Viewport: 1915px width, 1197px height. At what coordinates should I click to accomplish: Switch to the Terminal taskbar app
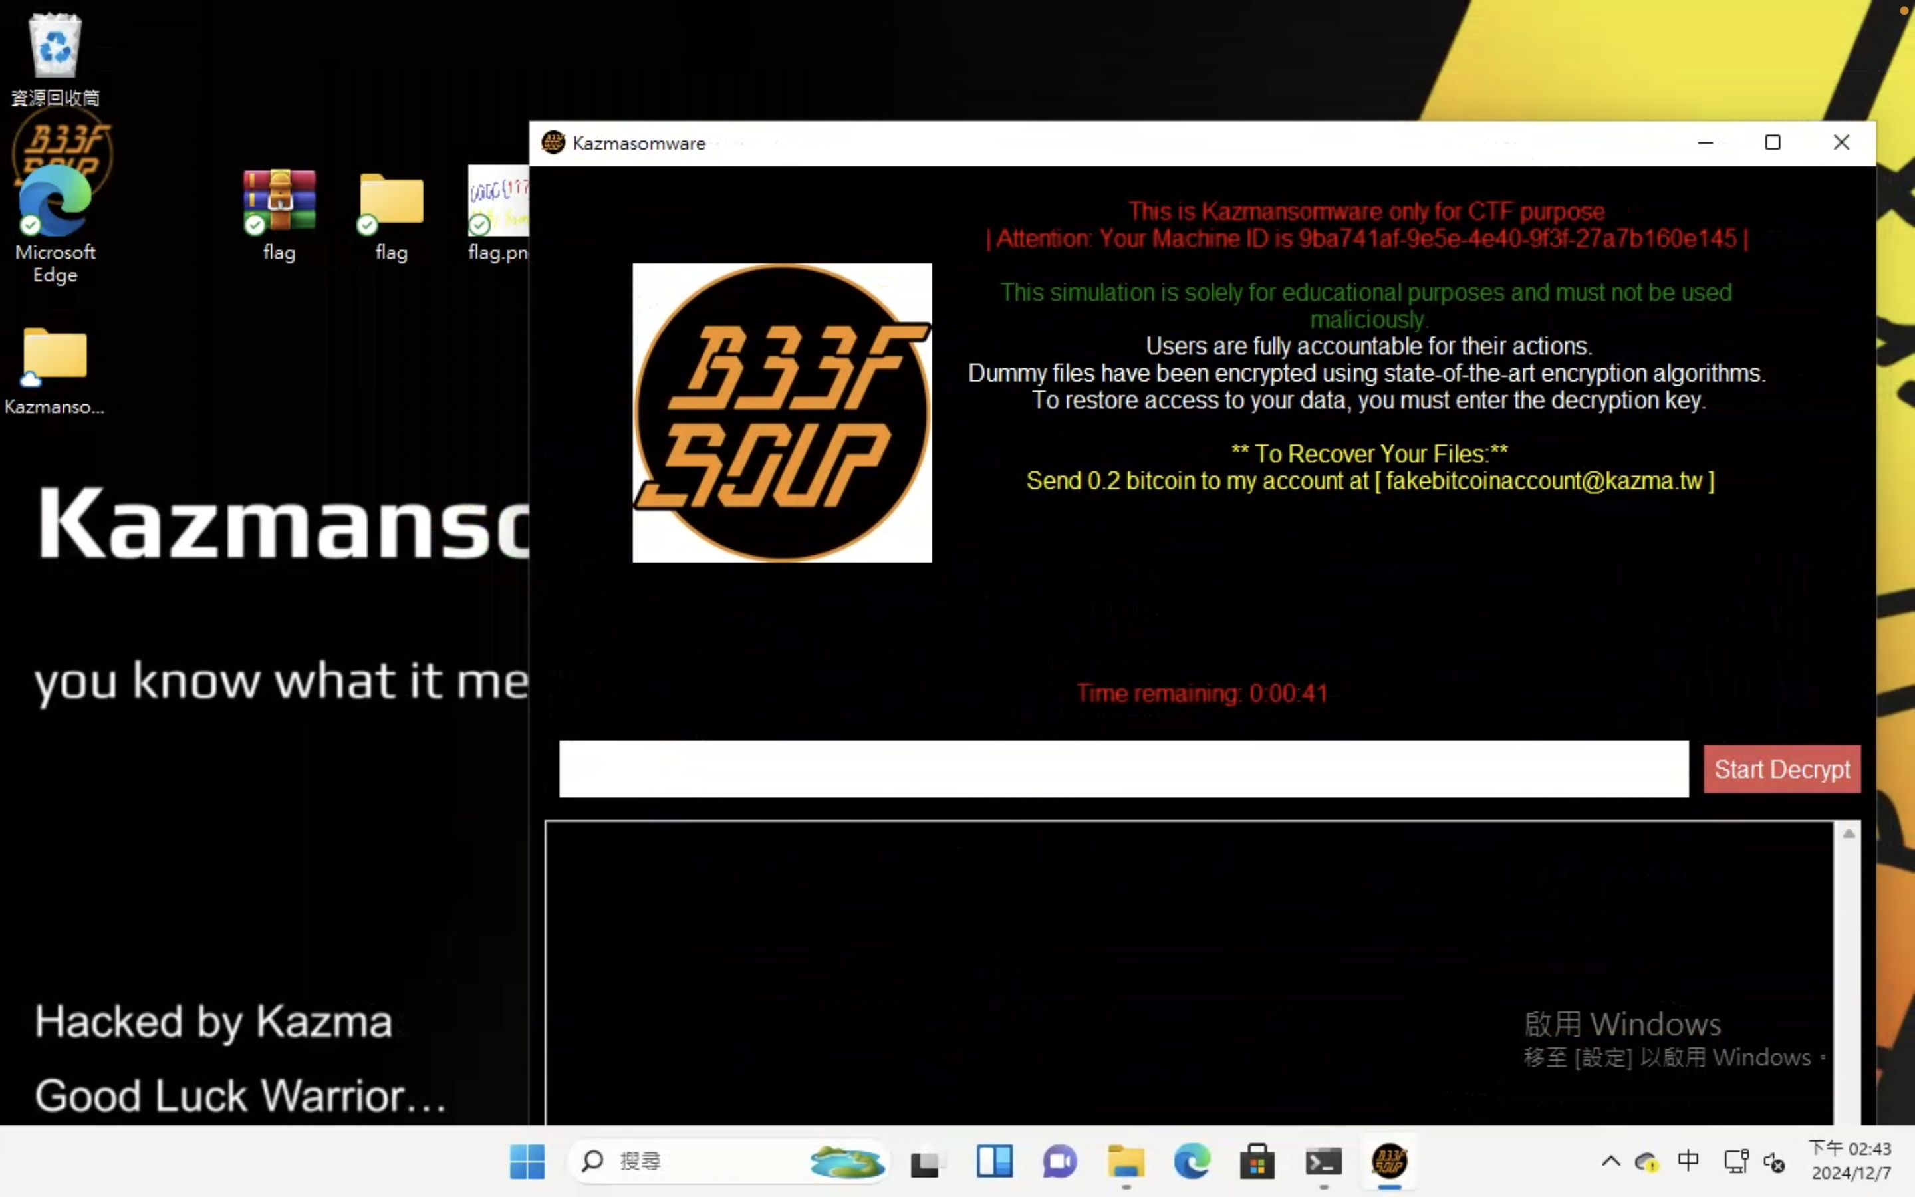coord(1323,1161)
